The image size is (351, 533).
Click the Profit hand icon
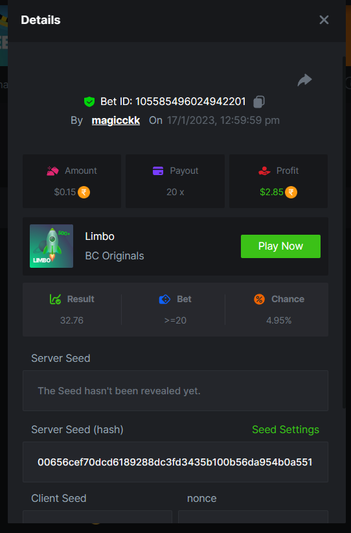click(x=264, y=171)
